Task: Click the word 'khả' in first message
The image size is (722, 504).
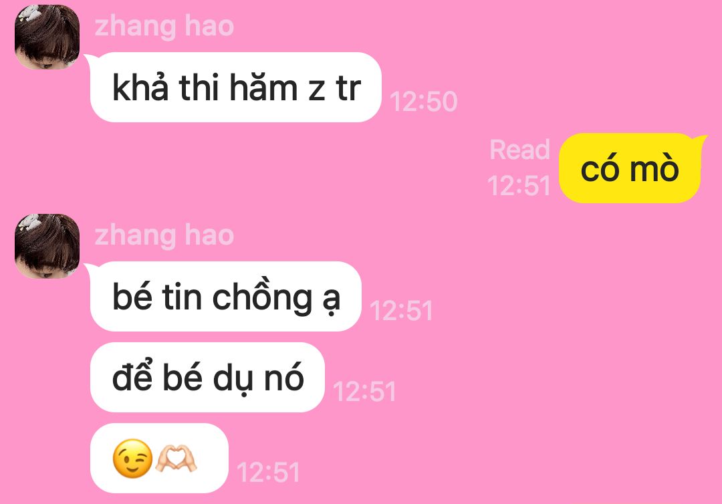Action: pyautogui.click(x=140, y=86)
